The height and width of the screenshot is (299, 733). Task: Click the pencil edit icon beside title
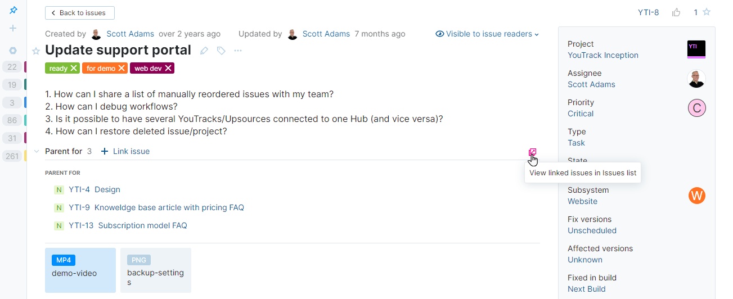204,51
